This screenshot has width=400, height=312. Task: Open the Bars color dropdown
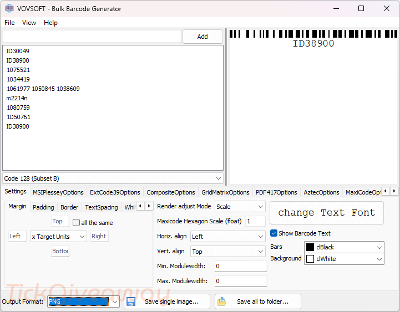[x=344, y=247]
